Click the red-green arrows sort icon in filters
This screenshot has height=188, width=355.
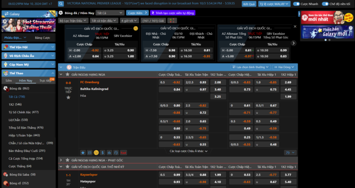pyautogui.click(x=171, y=21)
